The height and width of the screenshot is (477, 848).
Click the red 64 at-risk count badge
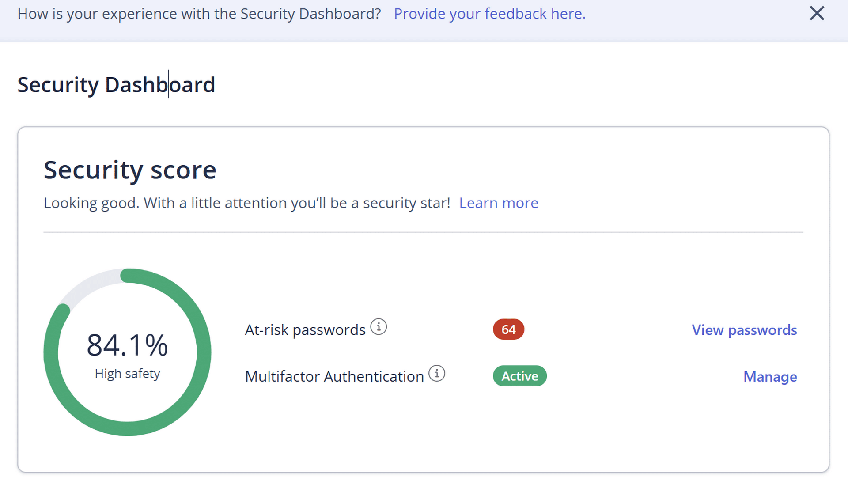click(x=508, y=329)
